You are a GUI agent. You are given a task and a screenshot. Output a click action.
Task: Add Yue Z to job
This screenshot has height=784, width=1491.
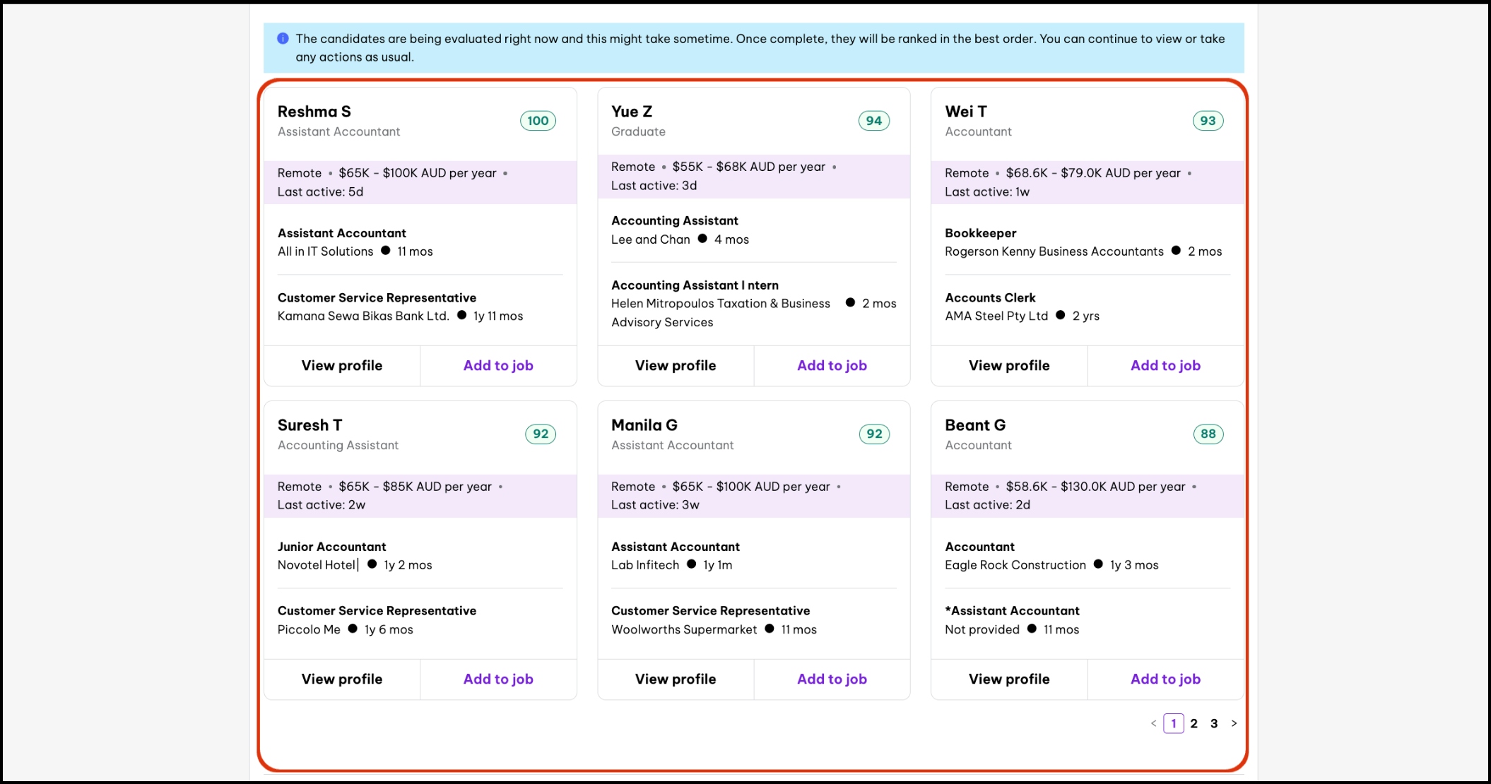tap(832, 366)
